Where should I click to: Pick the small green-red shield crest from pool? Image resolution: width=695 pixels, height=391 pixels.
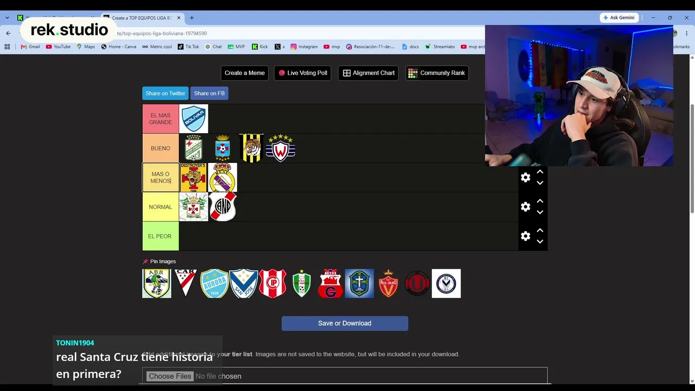click(x=301, y=283)
